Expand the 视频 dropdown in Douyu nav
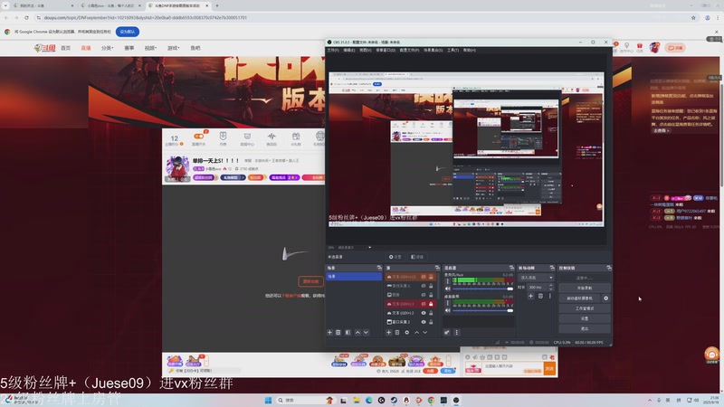 pyautogui.click(x=150, y=48)
